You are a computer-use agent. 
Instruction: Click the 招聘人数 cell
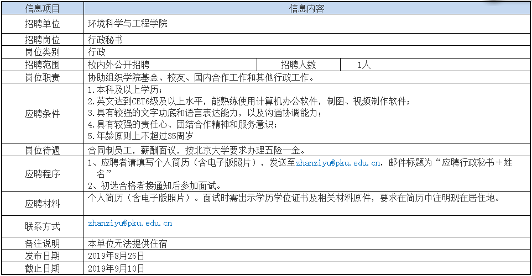click(299, 65)
